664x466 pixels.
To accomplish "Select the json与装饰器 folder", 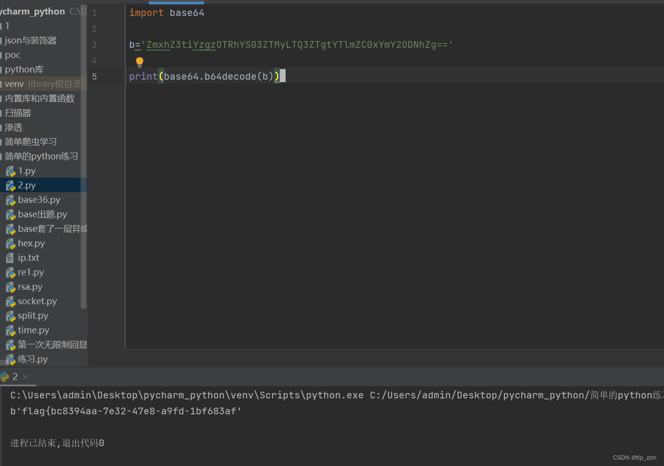I will point(30,41).
